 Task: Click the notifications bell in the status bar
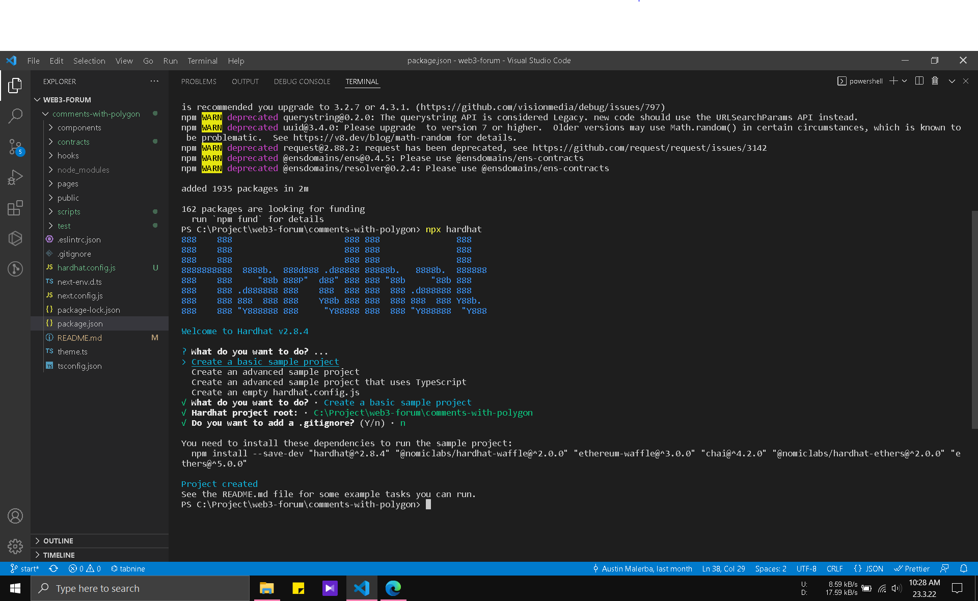pyautogui.click(x=964, y=569)
